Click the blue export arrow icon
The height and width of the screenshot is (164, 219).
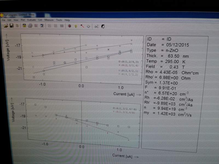pyautogui.click(x=42, y=26)
